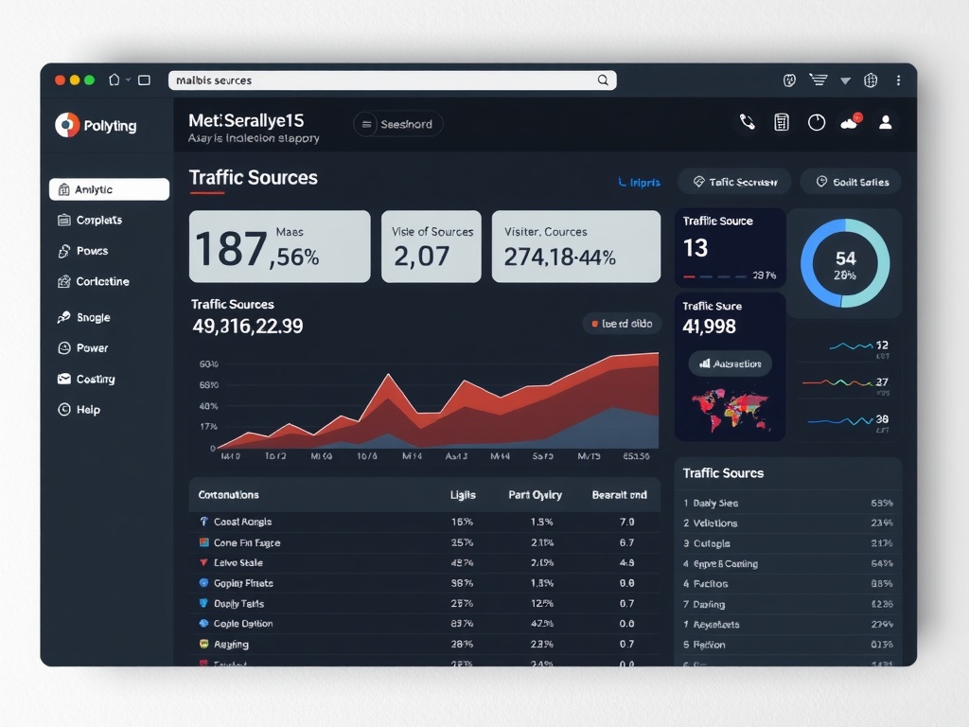The image size is (969, 727).
Task: Expand the Seesinord hamburger menu pill
Action: pos(397,124)
